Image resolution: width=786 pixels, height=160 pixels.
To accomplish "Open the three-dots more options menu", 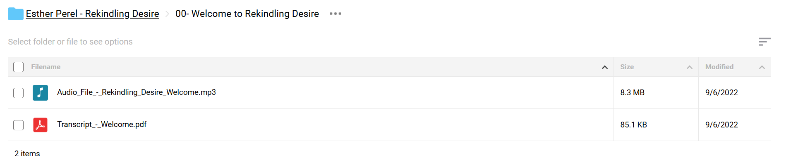I will tap(335, 14).
